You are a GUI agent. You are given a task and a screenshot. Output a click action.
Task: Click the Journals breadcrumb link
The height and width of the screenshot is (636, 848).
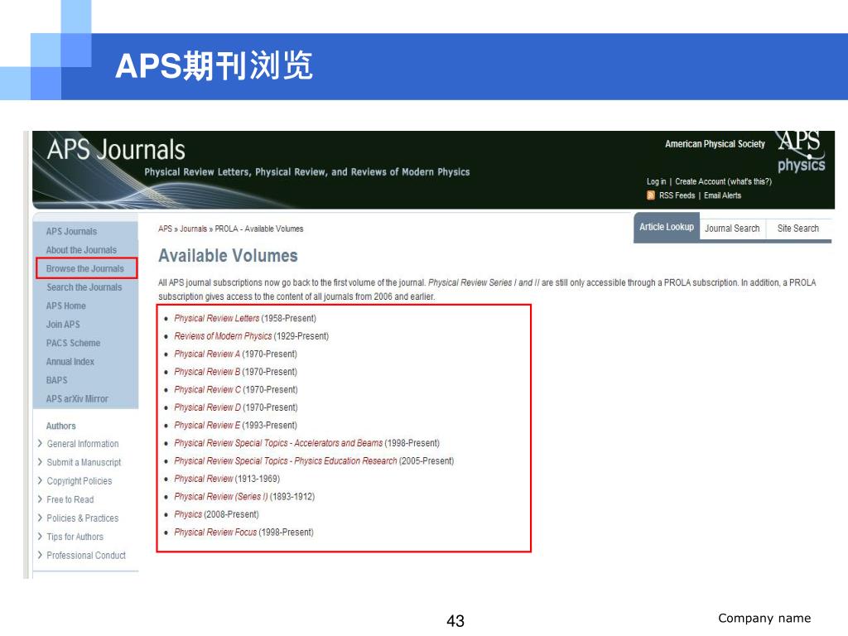[x=194, y=229]
